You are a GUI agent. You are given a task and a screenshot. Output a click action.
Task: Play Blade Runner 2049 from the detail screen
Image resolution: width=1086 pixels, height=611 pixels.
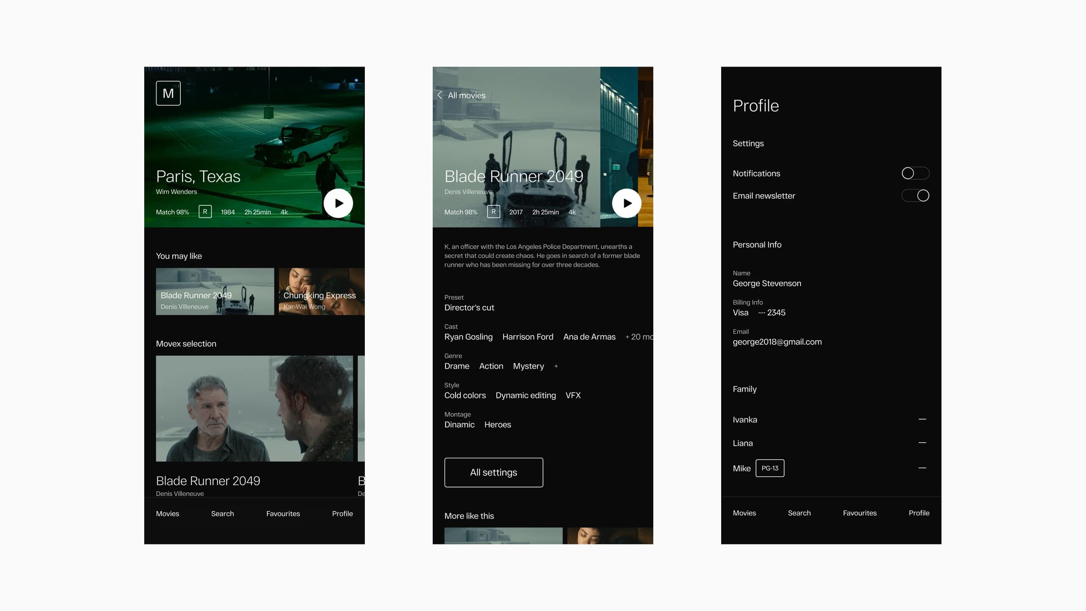tap(627, 203)
